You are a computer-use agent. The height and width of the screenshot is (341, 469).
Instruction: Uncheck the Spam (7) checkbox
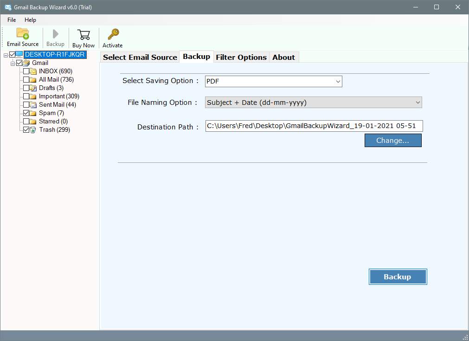(26, 113)
